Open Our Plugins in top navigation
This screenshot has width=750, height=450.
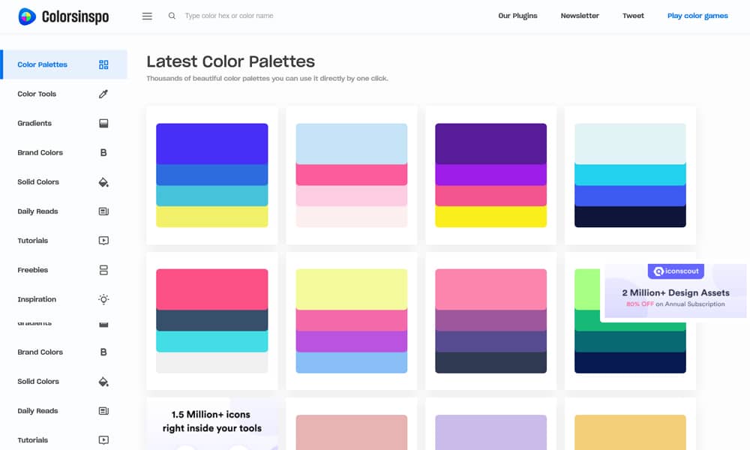point(517,16)
